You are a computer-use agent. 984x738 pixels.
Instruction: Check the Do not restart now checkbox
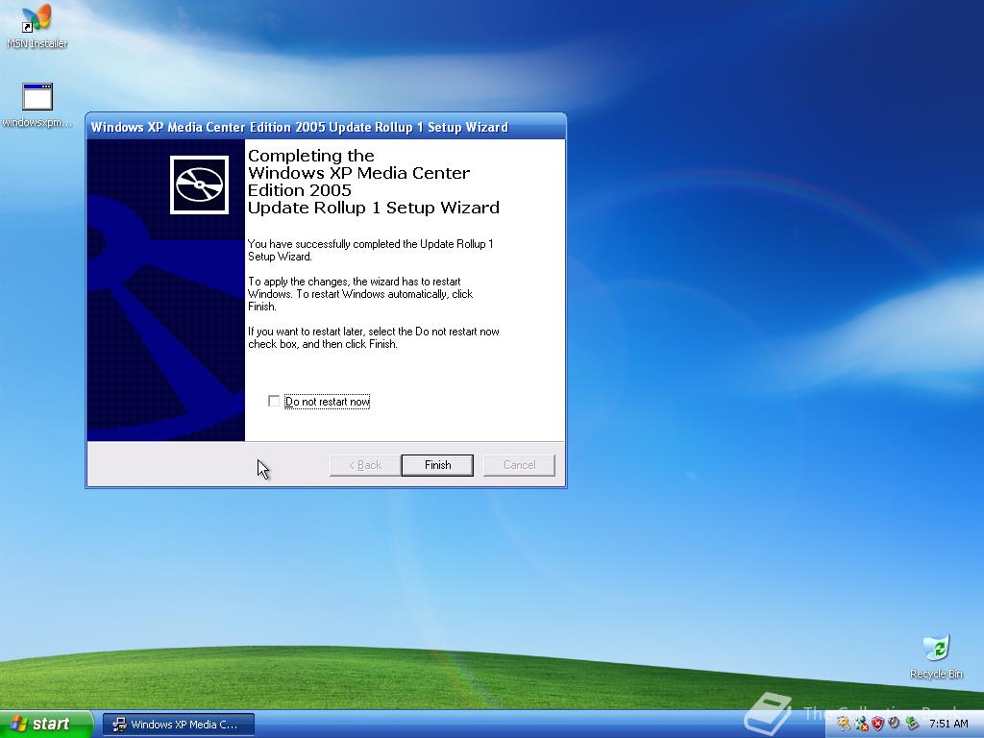click(275, 401)
